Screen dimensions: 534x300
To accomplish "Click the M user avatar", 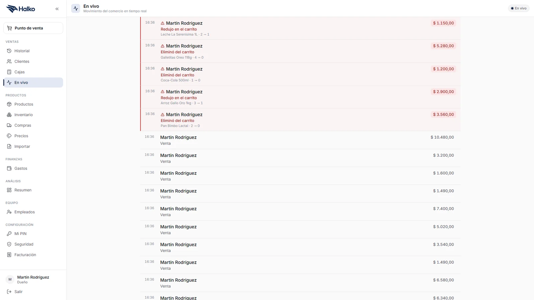I will click(10, 279).
